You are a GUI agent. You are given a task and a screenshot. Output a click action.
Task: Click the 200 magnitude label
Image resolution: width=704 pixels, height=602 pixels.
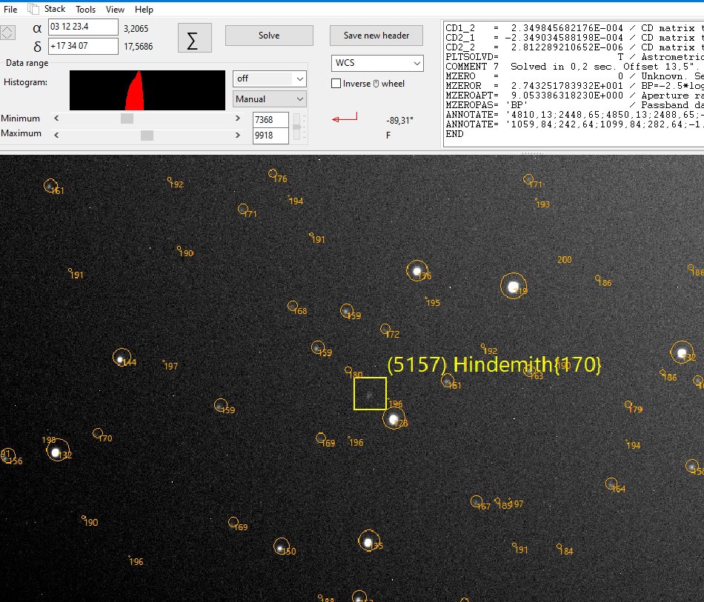click(x=565, y=260)
